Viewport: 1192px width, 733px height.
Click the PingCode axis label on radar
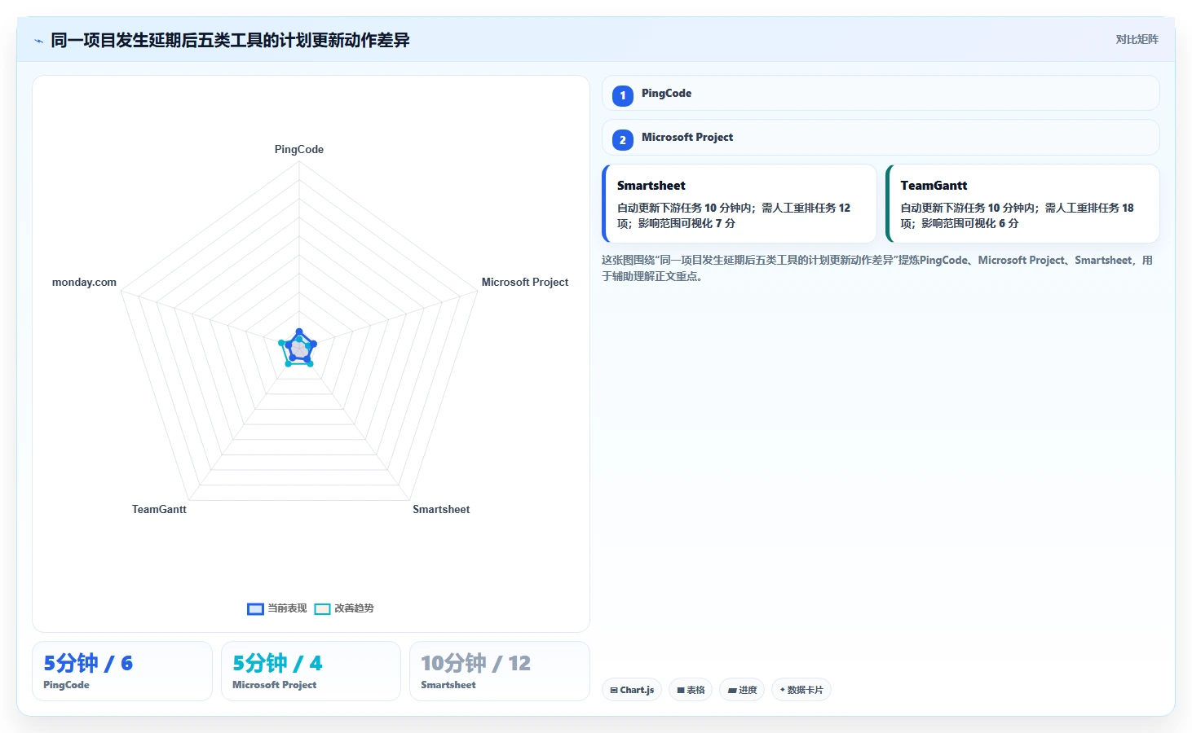299,149
